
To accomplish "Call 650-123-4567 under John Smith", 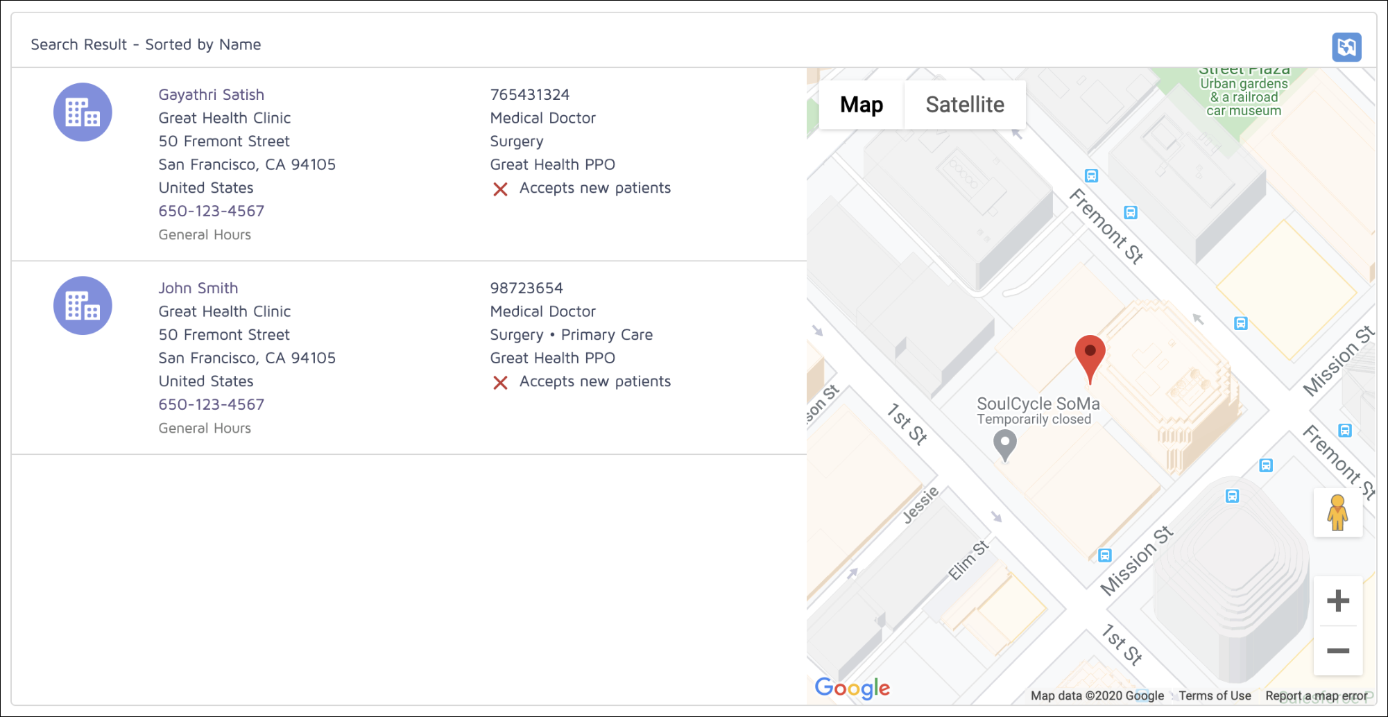I will click(x=212, y=404).
